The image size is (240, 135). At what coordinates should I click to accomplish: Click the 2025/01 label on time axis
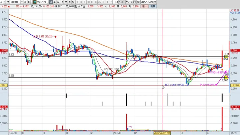coord(117,133)
